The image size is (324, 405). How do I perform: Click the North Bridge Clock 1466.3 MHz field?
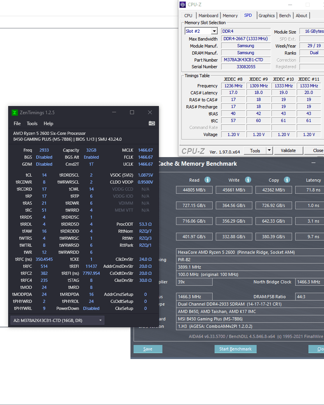coord(310,282)
